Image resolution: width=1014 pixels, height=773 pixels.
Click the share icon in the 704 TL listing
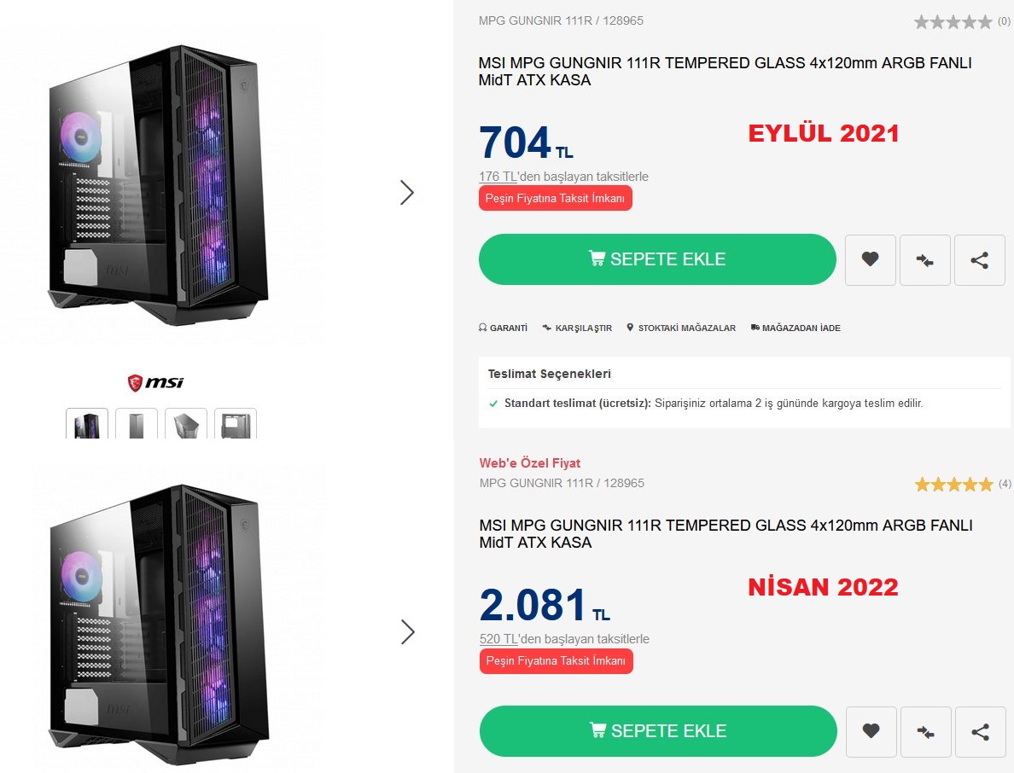tap(979, 260)
